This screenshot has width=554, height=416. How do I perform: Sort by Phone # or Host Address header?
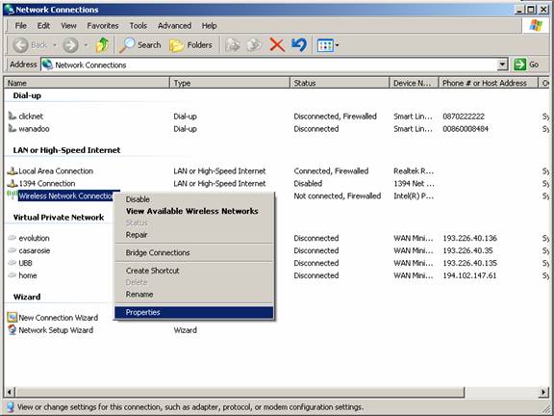(489, 83)
